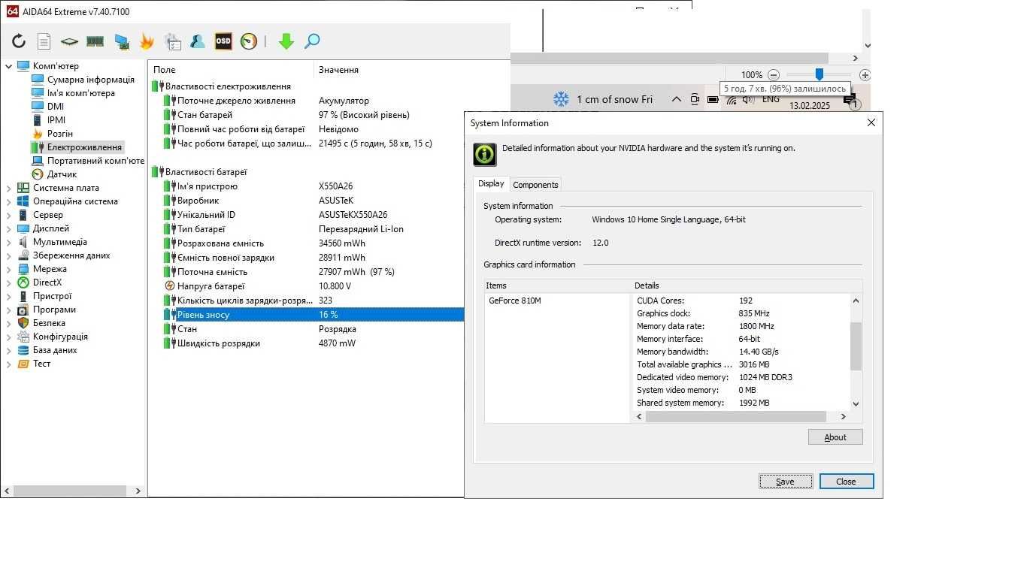This screenshot has height=577, width=1027.
Task: Collapse the Комп'ютер tree node
Action: pos(9,66)
